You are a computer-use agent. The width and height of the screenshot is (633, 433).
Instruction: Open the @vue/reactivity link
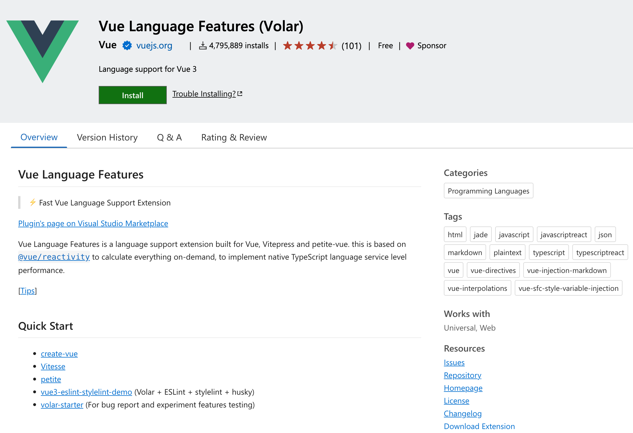54,257
